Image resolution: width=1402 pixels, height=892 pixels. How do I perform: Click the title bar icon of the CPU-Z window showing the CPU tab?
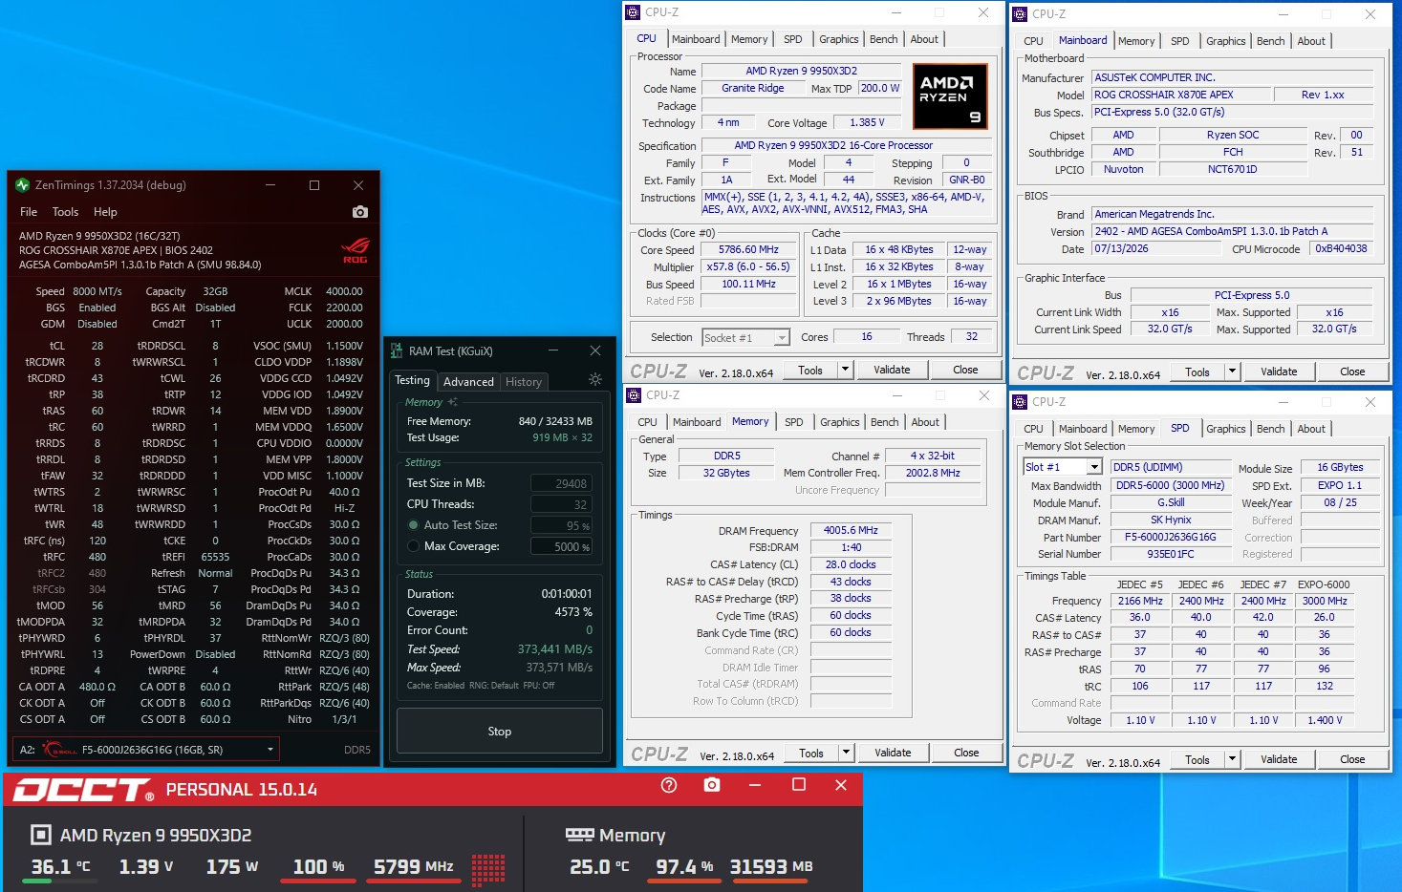633,12
